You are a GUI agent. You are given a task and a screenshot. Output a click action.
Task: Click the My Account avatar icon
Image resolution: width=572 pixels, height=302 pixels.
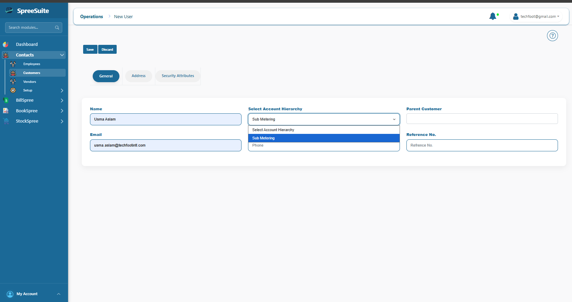pyautogui.click(x=10, y=294)
